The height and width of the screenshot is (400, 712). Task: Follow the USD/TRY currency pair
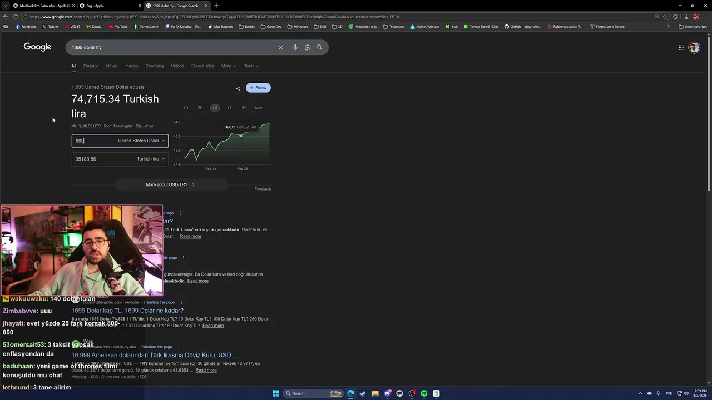pos(258,88)
